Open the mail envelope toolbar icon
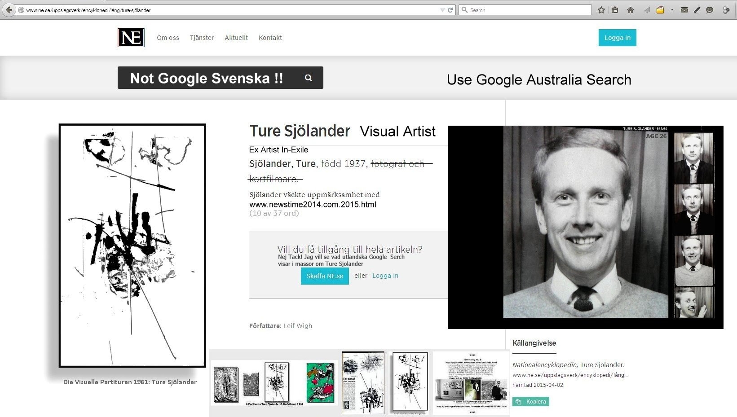The height and width of the screenshot is (417, 737). pos(684,10)
